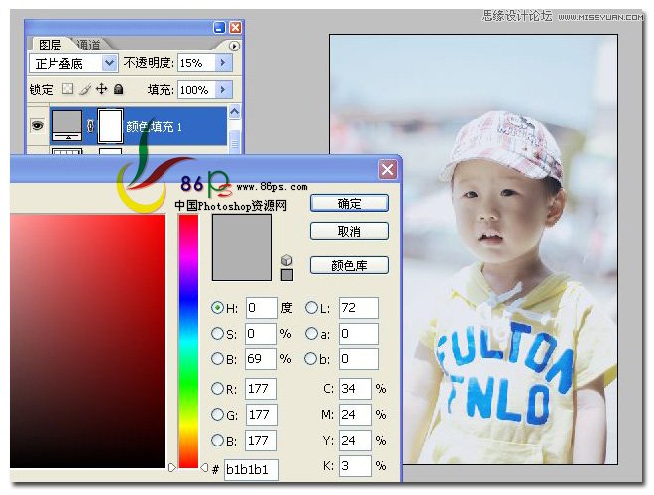654x495 pixels.
Task: Click the 颜色库 color libraries button
Action: [x=350, y=265]
